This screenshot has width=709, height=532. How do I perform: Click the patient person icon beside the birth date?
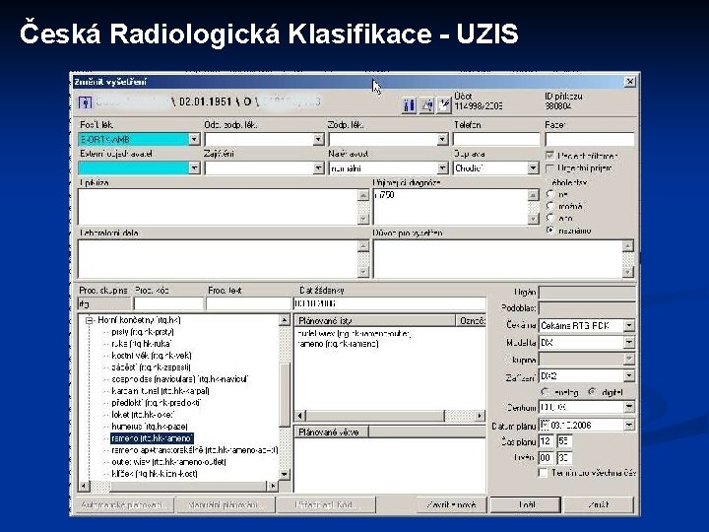click(x=85, y=102)
